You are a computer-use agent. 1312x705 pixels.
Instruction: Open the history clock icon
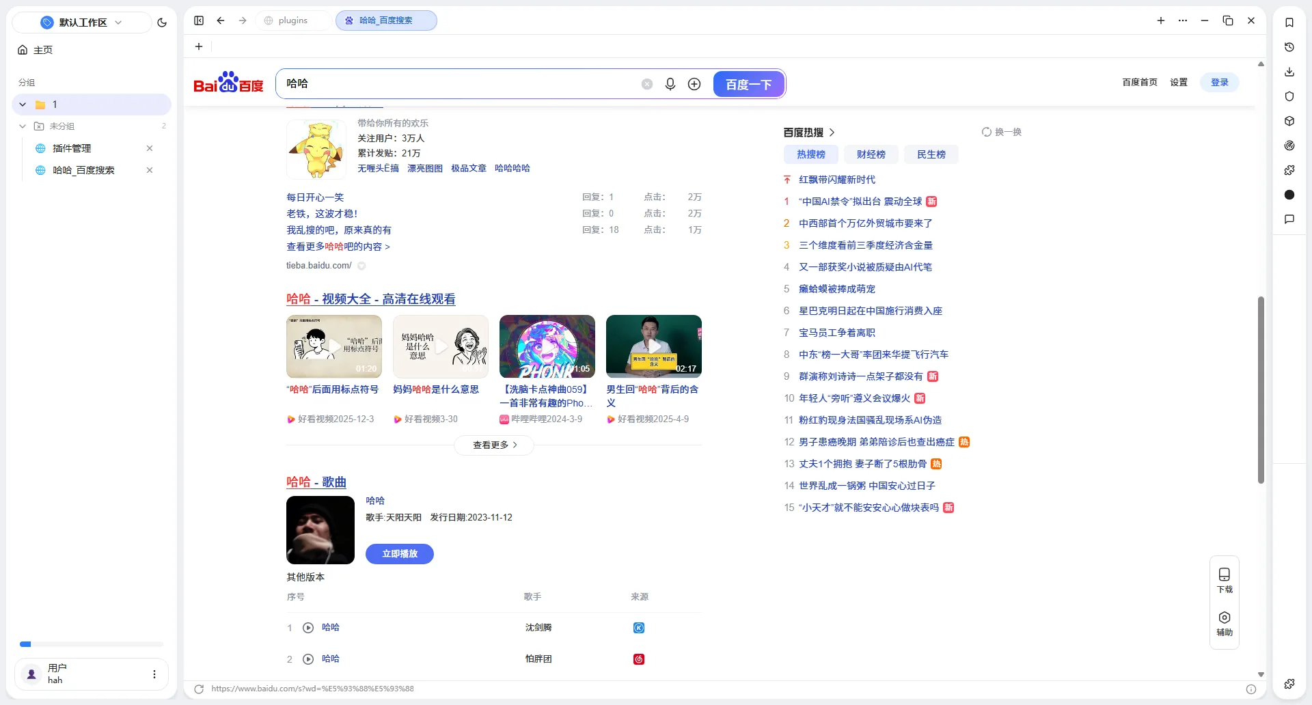click(1289, 47)
